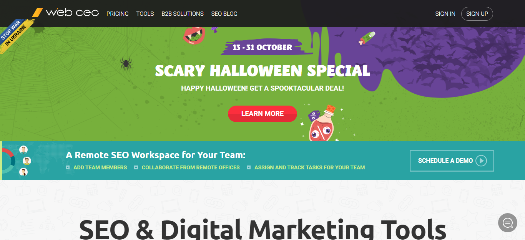Open the Tools menu item
This screenshot has width=525, height=240.
point(145,13)
